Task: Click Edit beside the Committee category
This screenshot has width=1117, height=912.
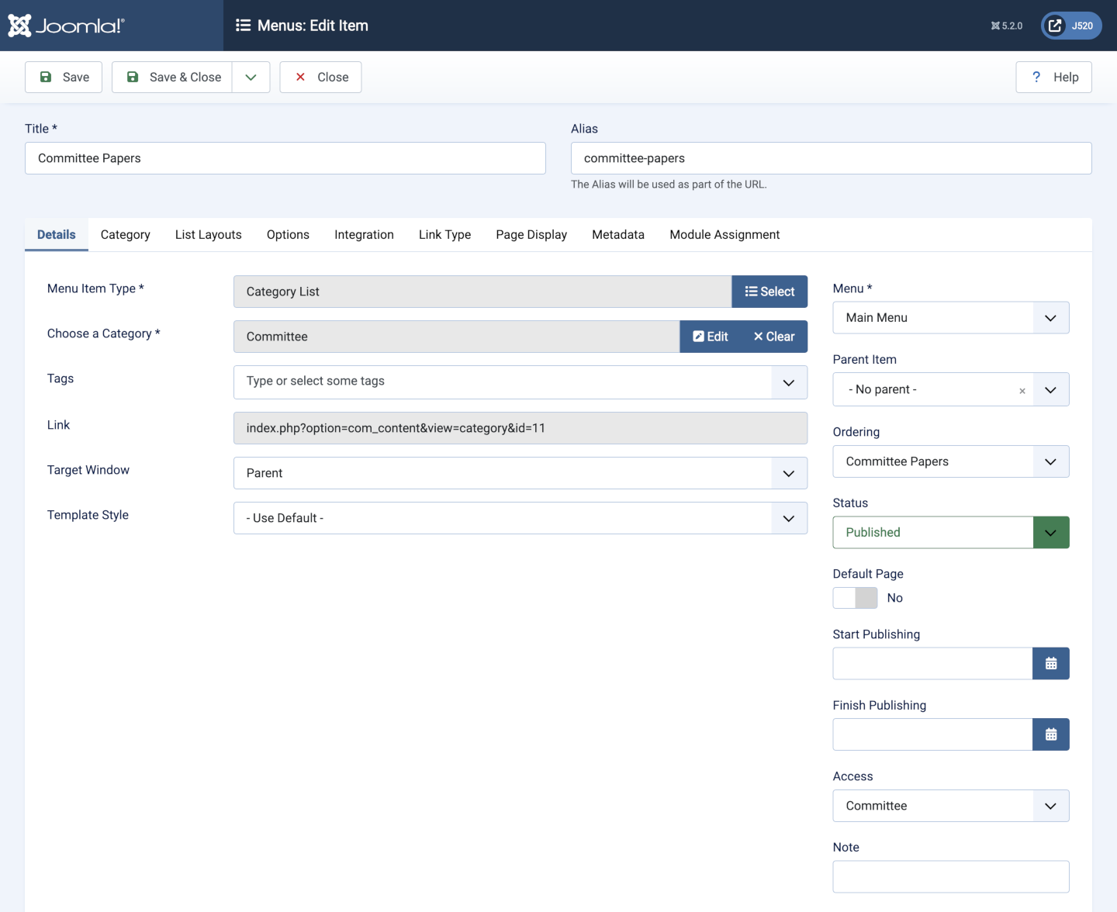Action: pyautogui.click(x=710, y=337)
